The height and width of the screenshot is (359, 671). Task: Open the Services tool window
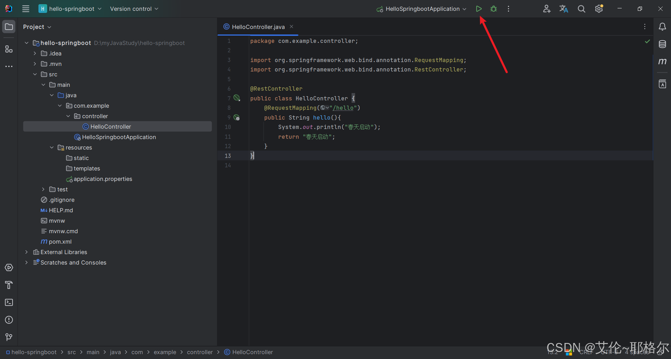tap(9, 268)
